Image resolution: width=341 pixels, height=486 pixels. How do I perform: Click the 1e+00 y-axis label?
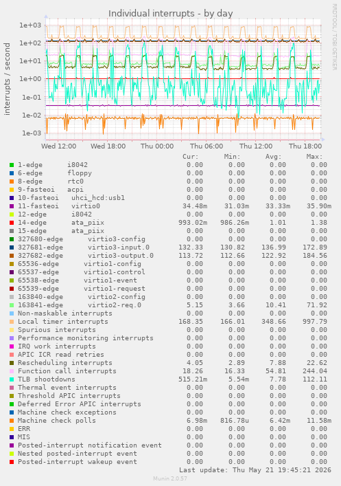pyautogui.click(x=30, y=79)
